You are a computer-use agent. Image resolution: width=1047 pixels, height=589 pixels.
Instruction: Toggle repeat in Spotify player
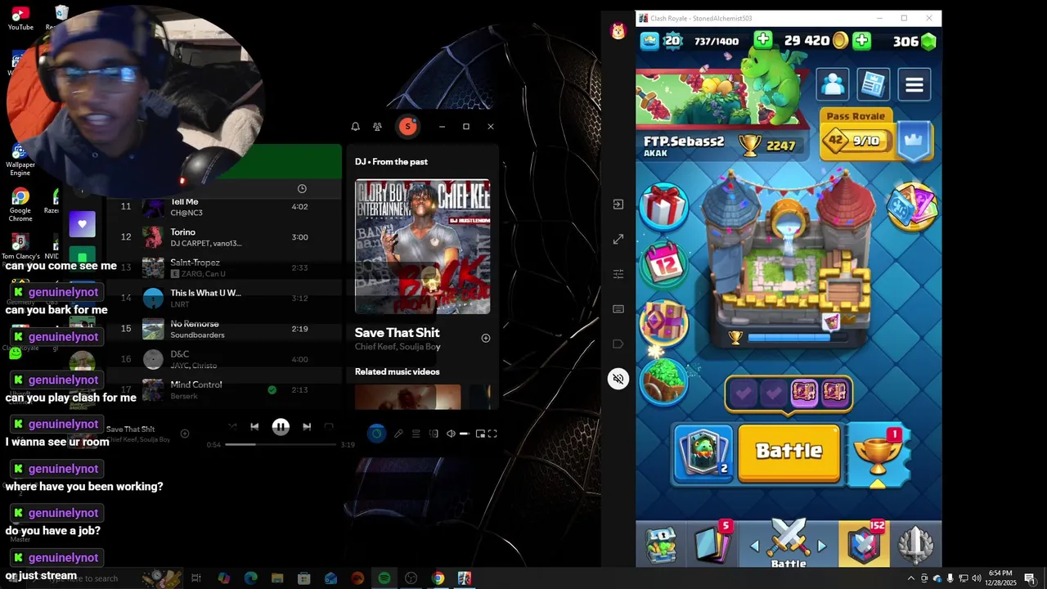329,426
